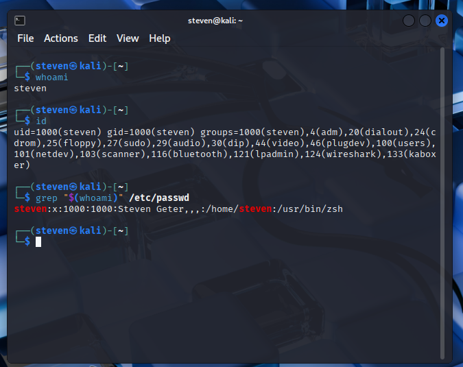Open the Help menu

[160, 38]
